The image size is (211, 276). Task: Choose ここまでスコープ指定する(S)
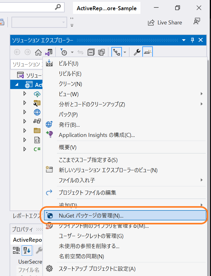pyautogui.click(x=125, y=160)
